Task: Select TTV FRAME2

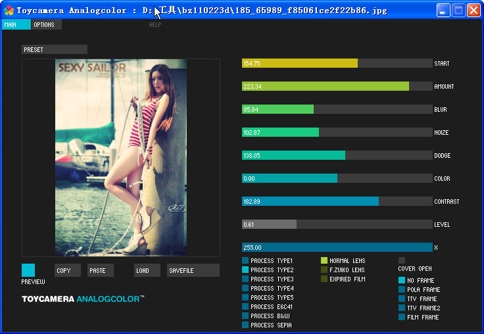Action: click(402, 308)
